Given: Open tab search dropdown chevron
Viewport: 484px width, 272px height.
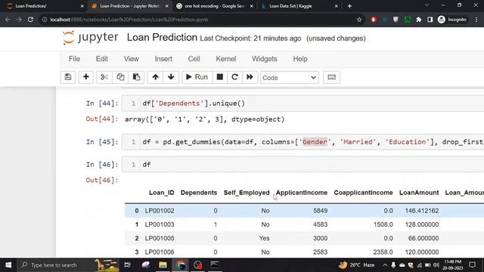Looking at the screenshot, I should pyautogui.click(x=427, y=5).
